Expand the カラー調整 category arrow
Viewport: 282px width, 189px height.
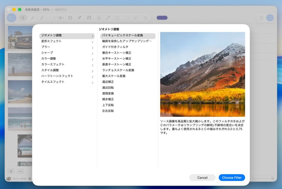pyautogui.click(x=92, y=59)
